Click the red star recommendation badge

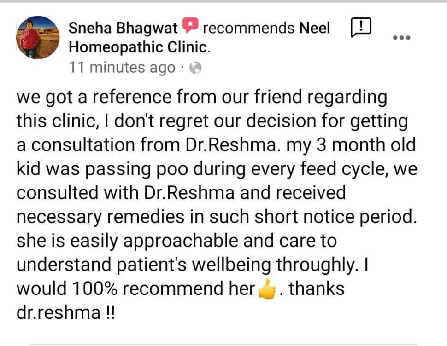190,27
